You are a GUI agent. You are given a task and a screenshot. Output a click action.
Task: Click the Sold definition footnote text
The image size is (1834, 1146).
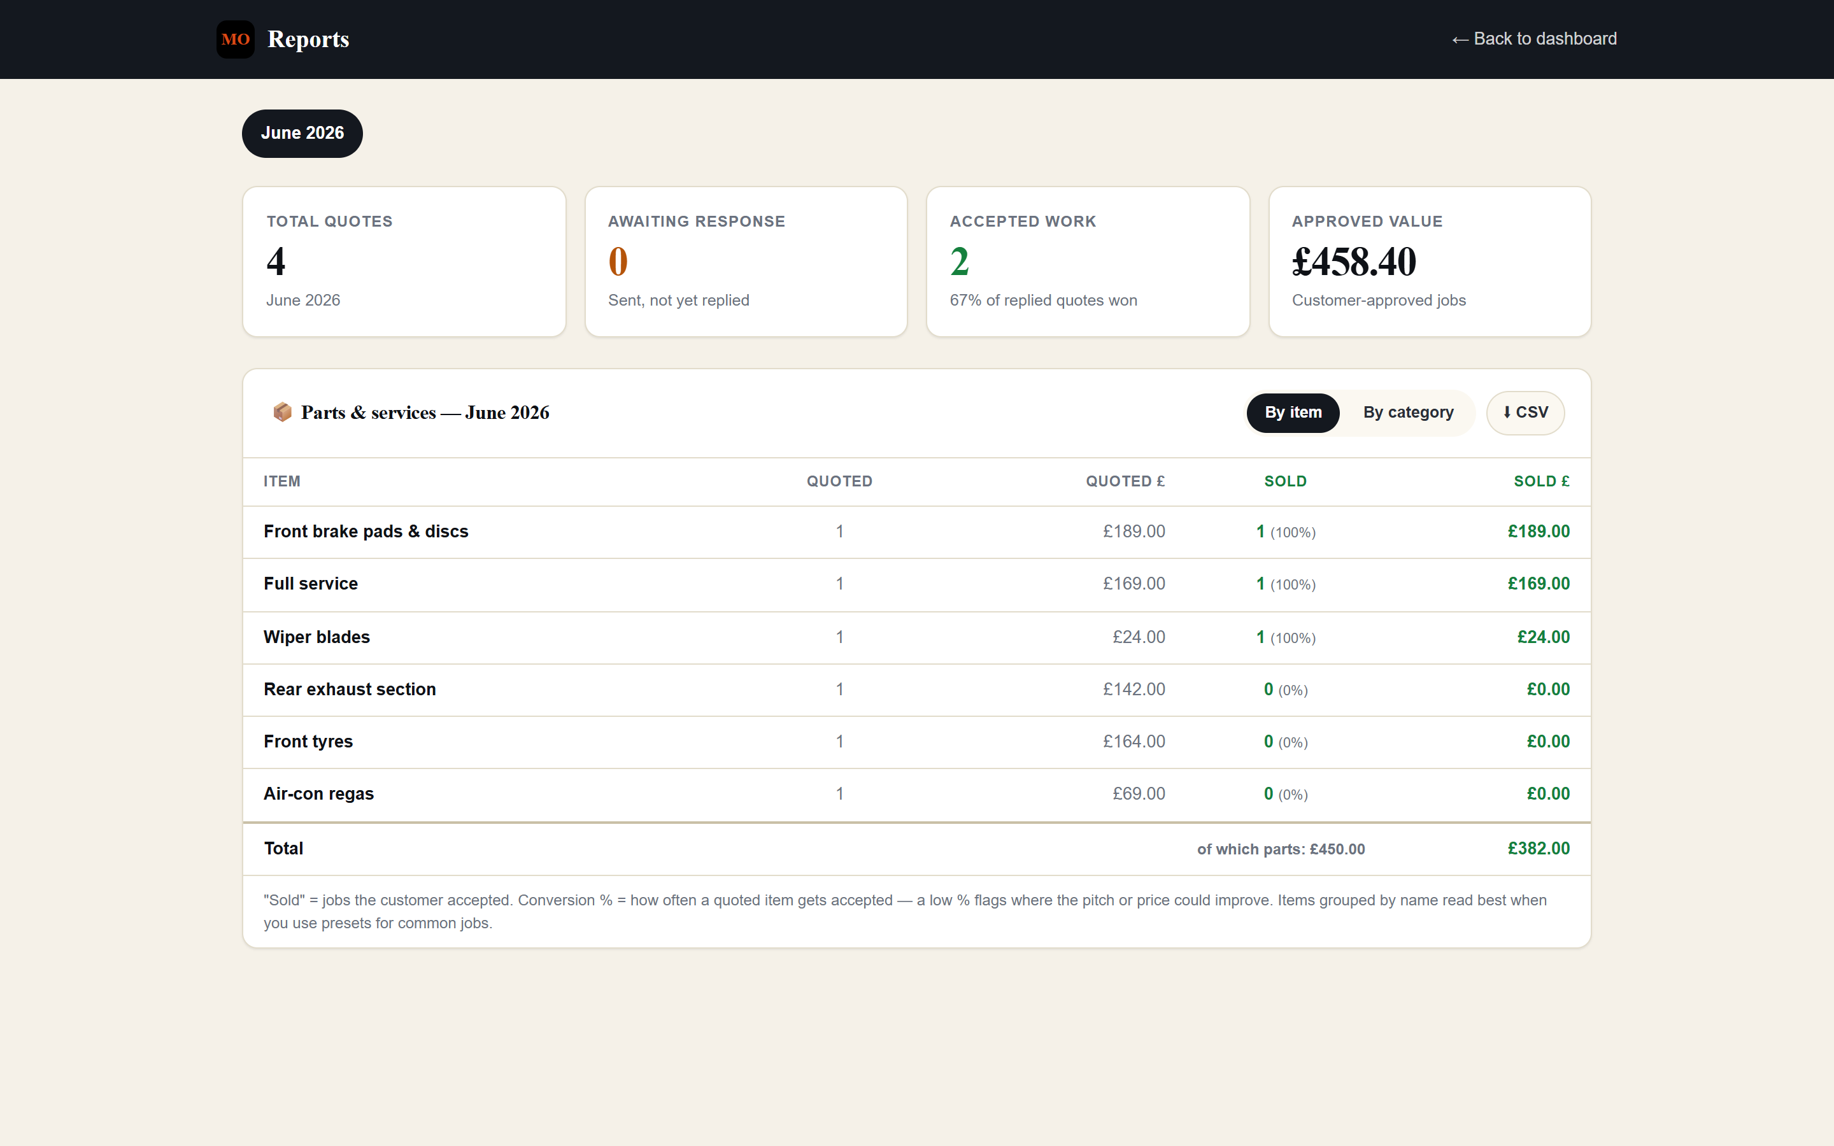pyautogui.click(x=905, y=912)
